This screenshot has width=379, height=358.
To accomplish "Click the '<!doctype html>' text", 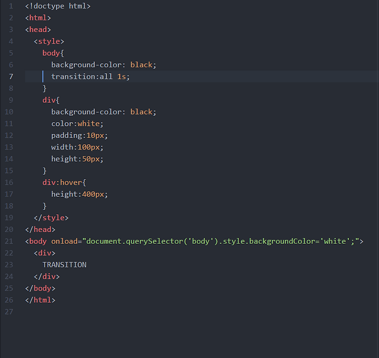I will (x=58, y=6).
